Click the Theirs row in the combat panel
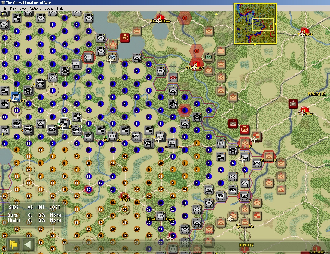Viewport: 330px width, 254px height. 34,220
